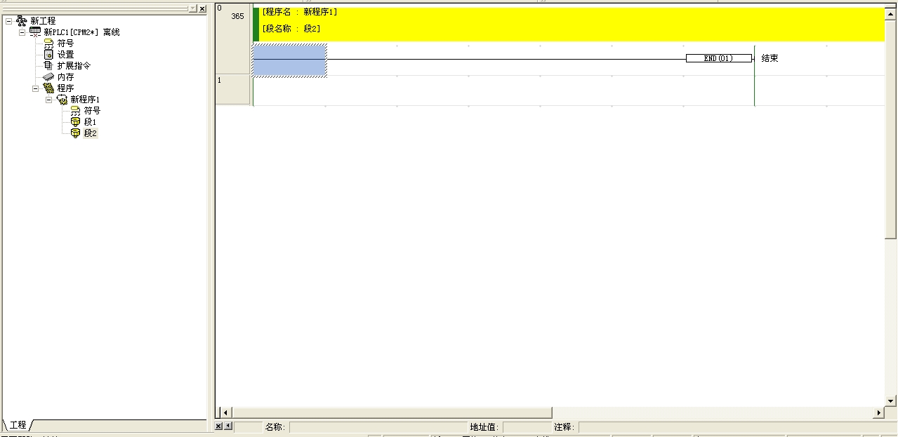
Task: Open section 段1 in the tree
Action: coord(75,122)
